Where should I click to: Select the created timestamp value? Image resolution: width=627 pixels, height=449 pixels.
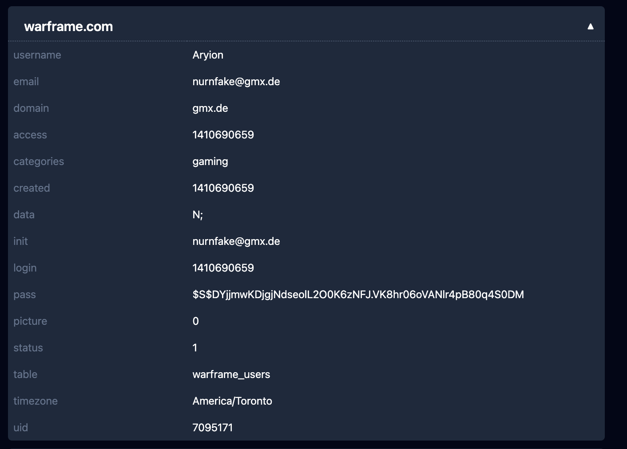click(223, 188)
